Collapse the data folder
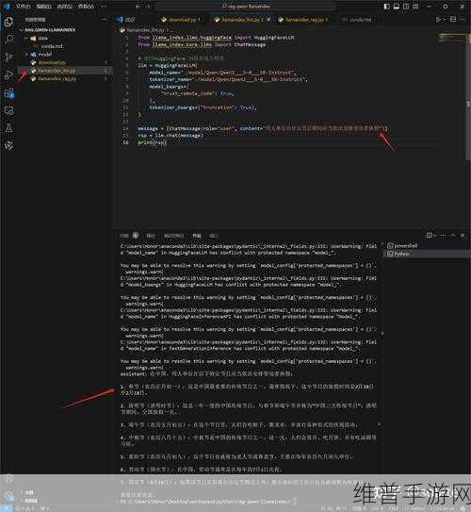This screenshot has width=471, height=512. 26,39
